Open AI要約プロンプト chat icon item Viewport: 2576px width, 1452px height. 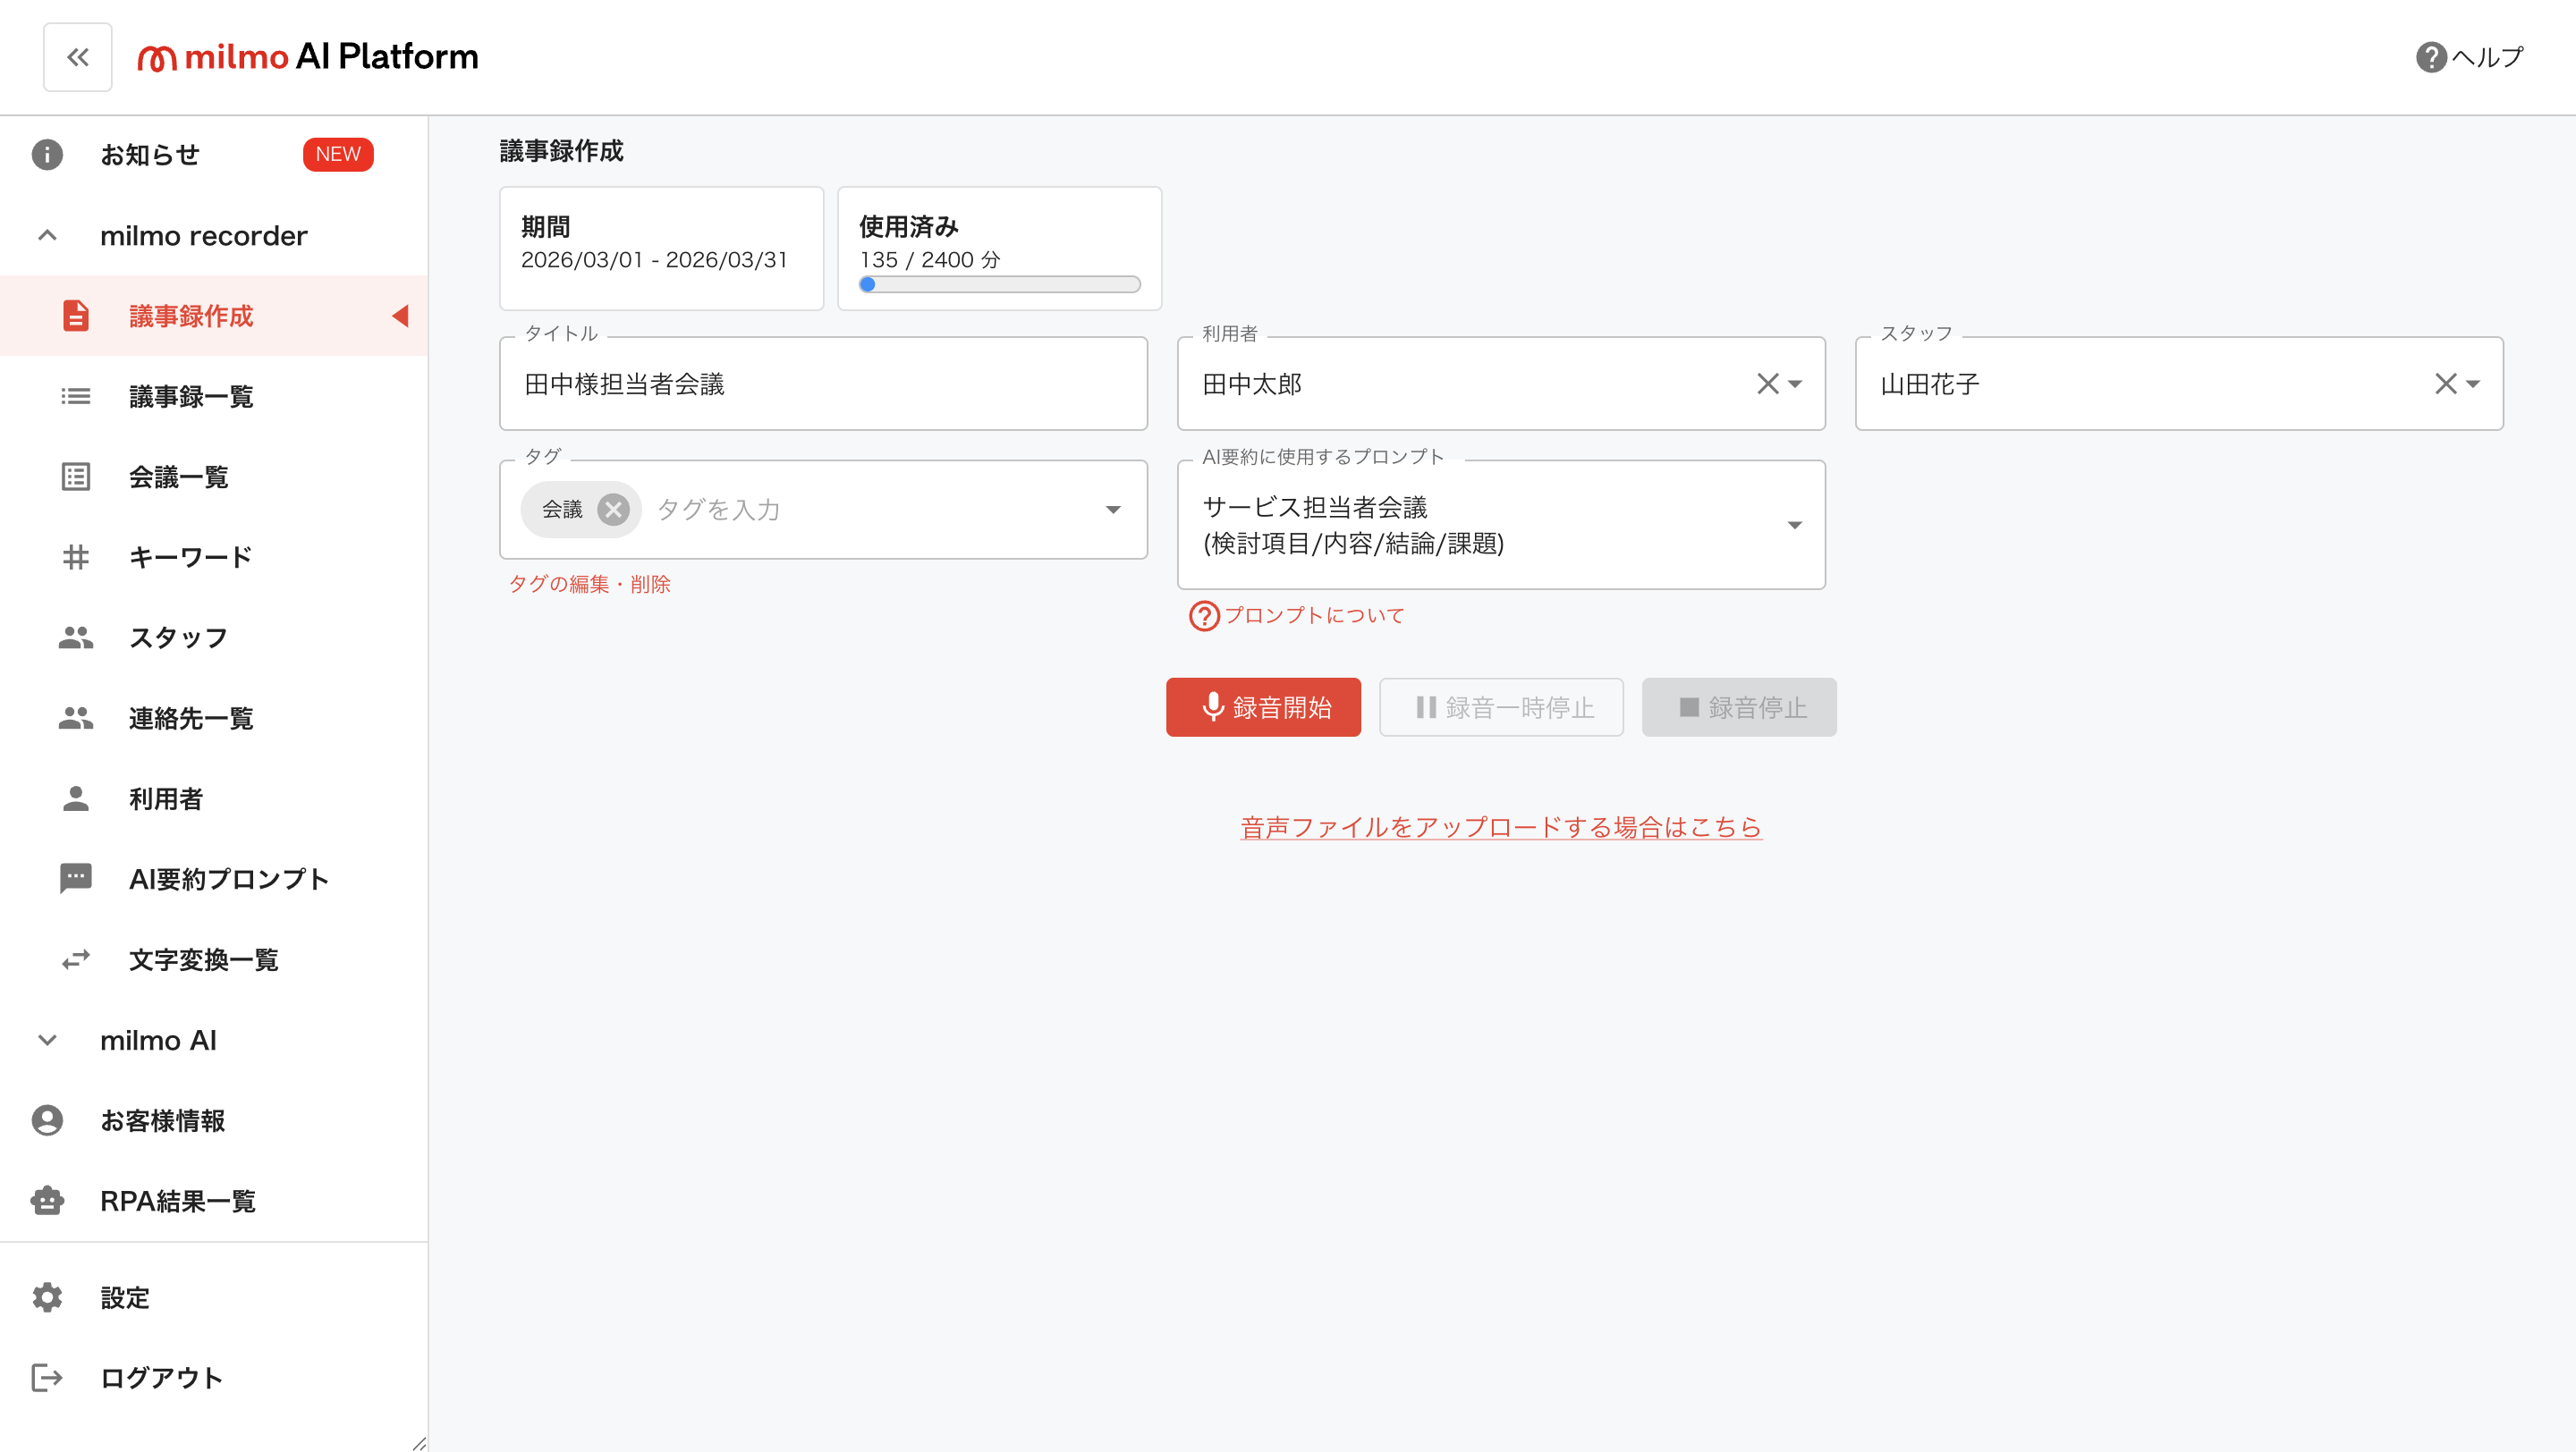[76, 878]
